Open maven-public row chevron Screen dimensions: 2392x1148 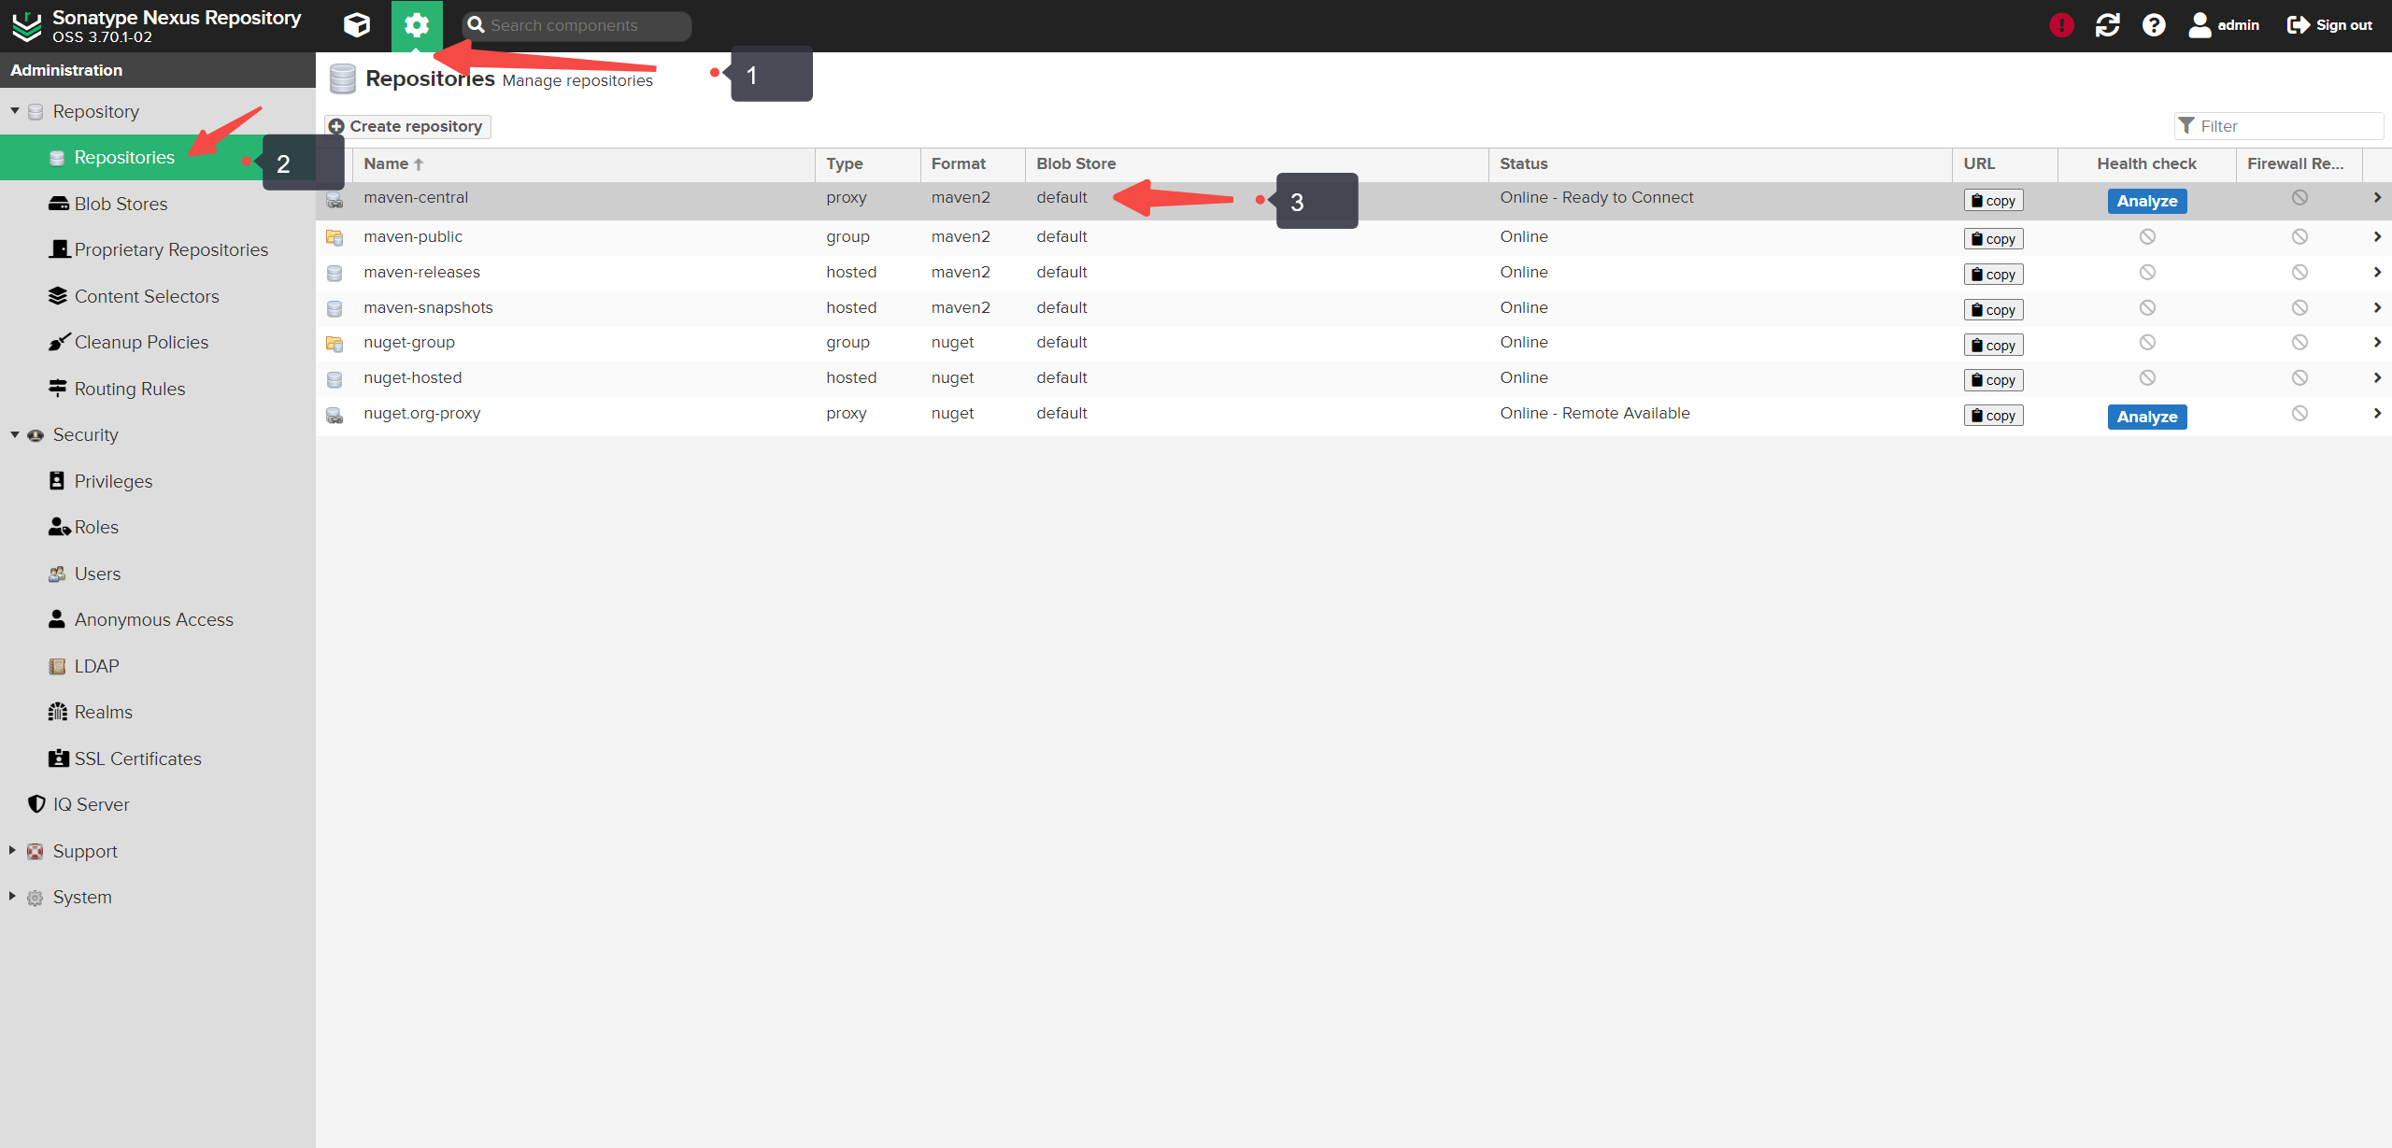(2376, 237)
